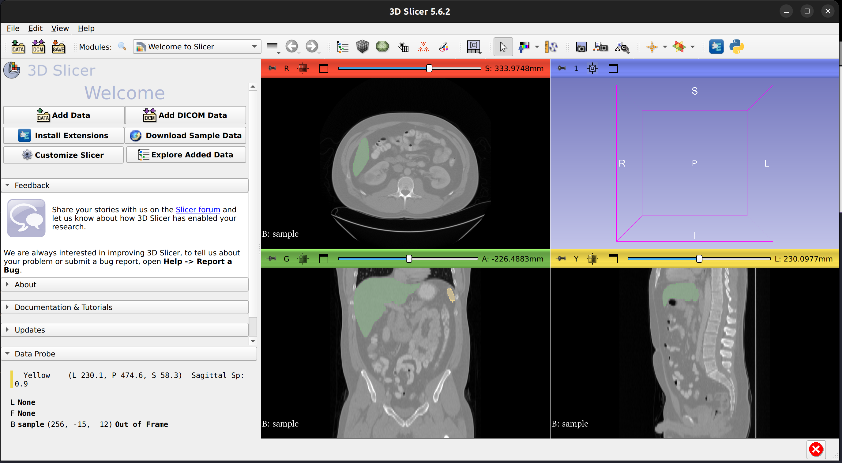Open the Modules selector combo box
The width and height of the screenshot is (842, 463).
197,47
